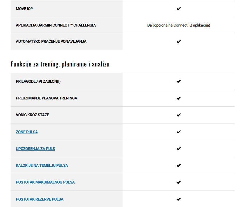Click the Preuzimanje planova treninga checkmark

179,98
